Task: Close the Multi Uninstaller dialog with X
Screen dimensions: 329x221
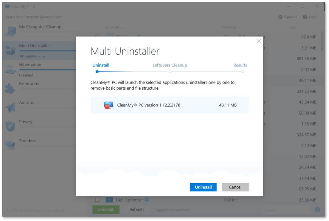Action: point(259,42)
